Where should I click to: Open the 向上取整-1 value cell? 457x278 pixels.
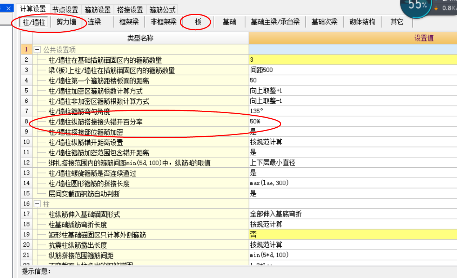click(353, 101)
